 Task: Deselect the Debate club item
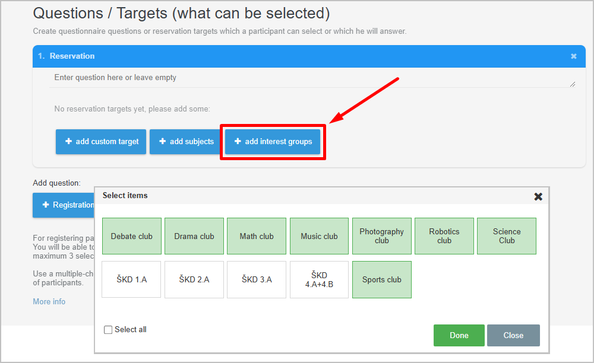click(x=131, y=236)
